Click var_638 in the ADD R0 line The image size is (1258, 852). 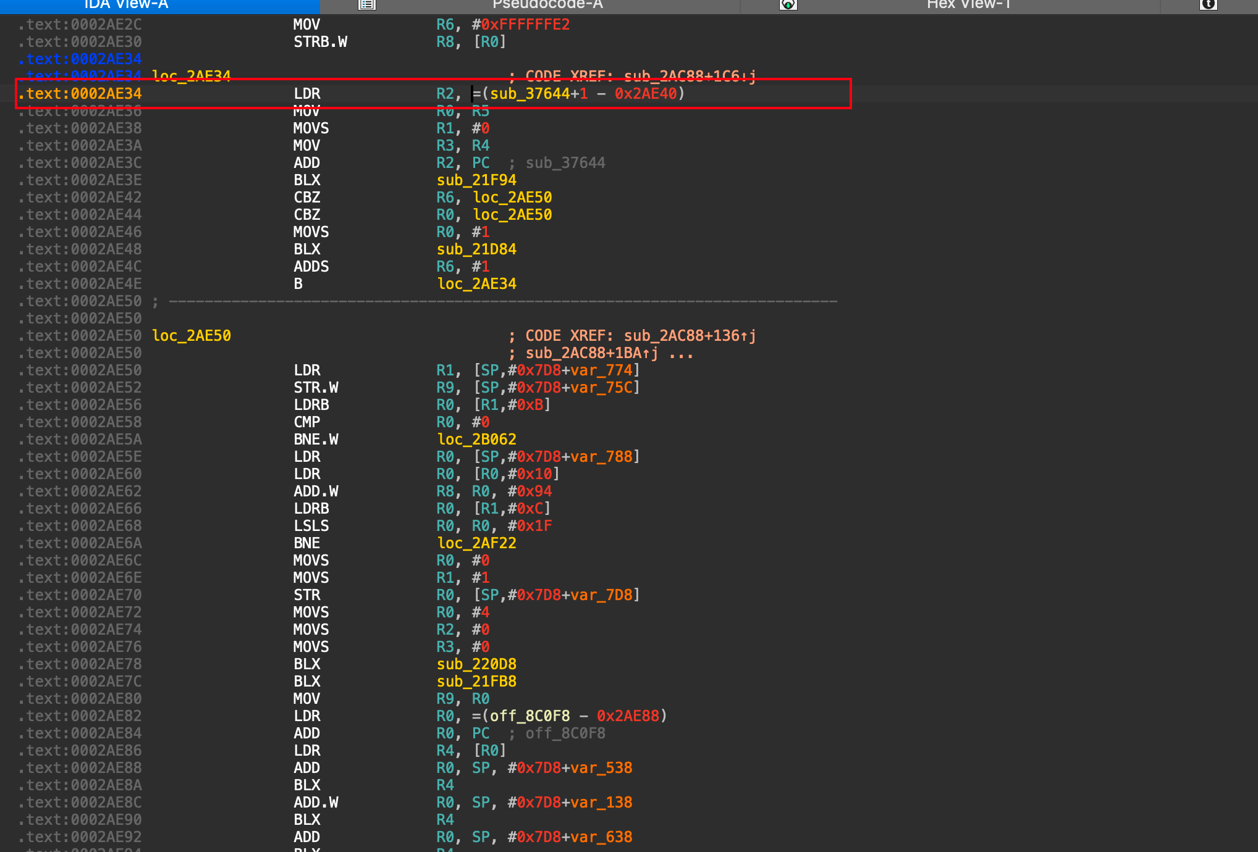click(x=601, y=837)
